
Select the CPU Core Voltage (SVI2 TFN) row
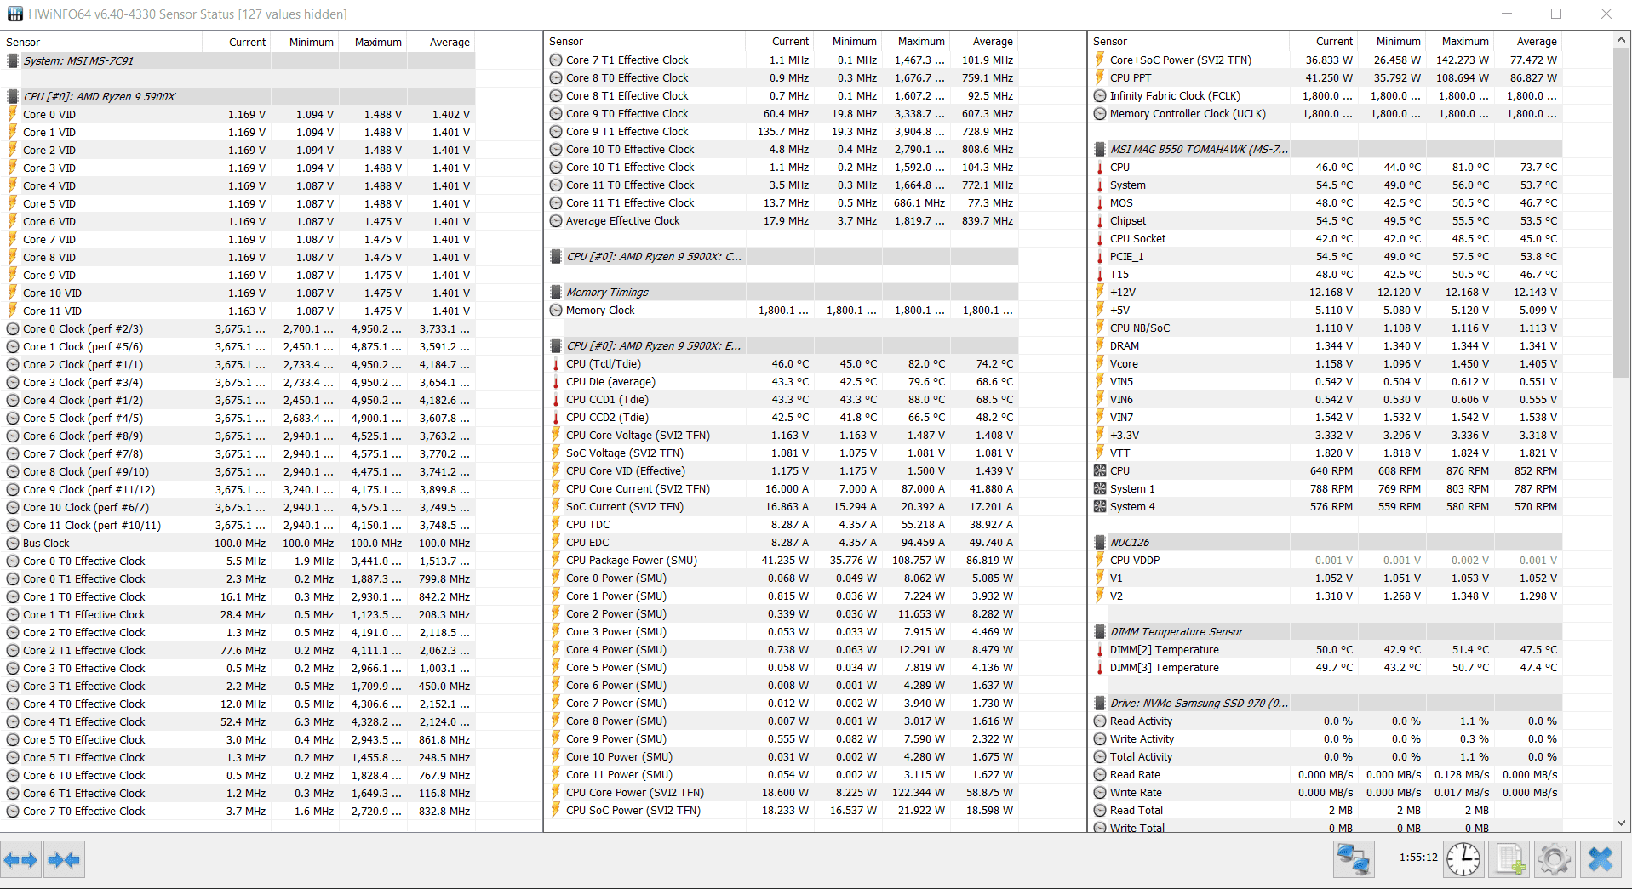(782, 435)
